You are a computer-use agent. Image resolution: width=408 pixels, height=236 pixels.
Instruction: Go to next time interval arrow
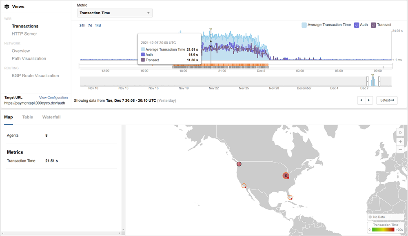(x=369, y=100)
